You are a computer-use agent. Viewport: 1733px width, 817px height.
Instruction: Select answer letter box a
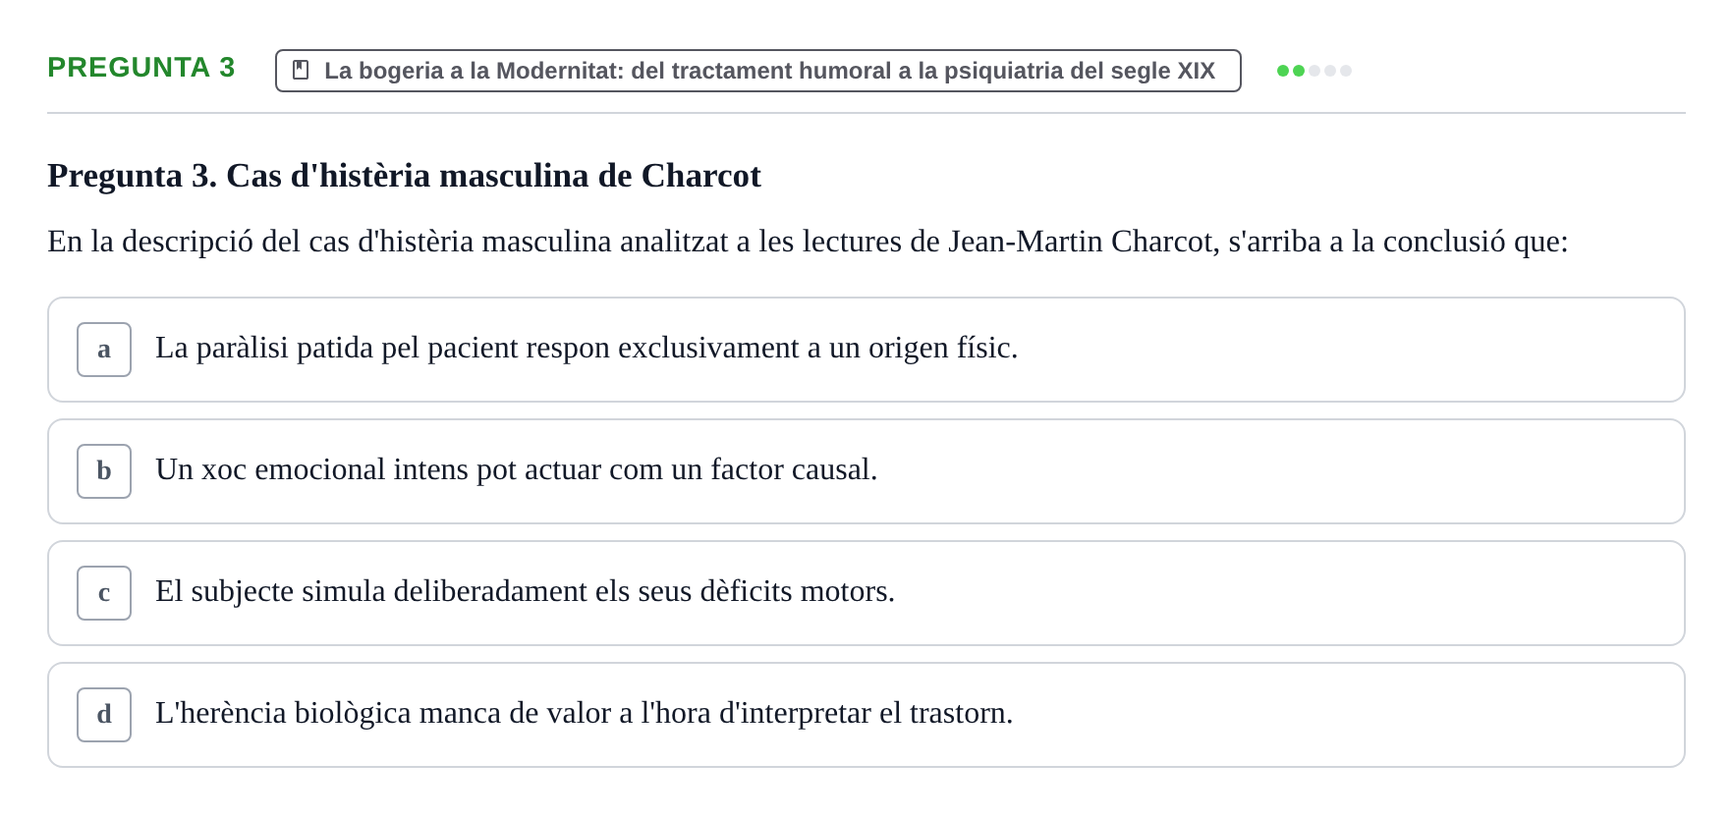click(104, 350)
